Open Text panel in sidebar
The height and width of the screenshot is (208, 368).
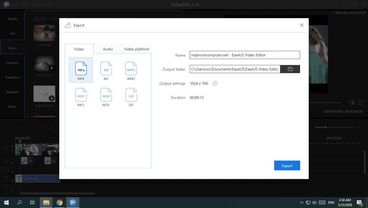point(12,33)
